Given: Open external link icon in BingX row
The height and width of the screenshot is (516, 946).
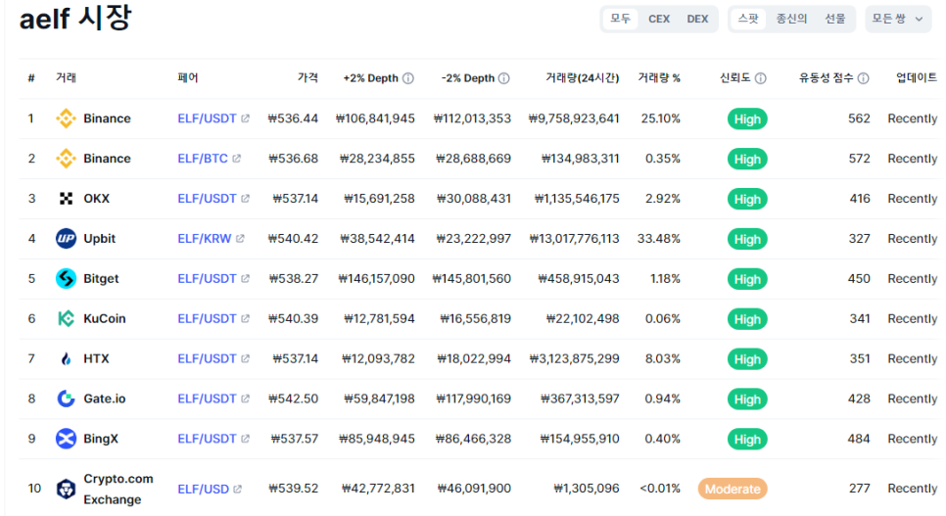Looking at the screenshot, I should coord(245,439).
